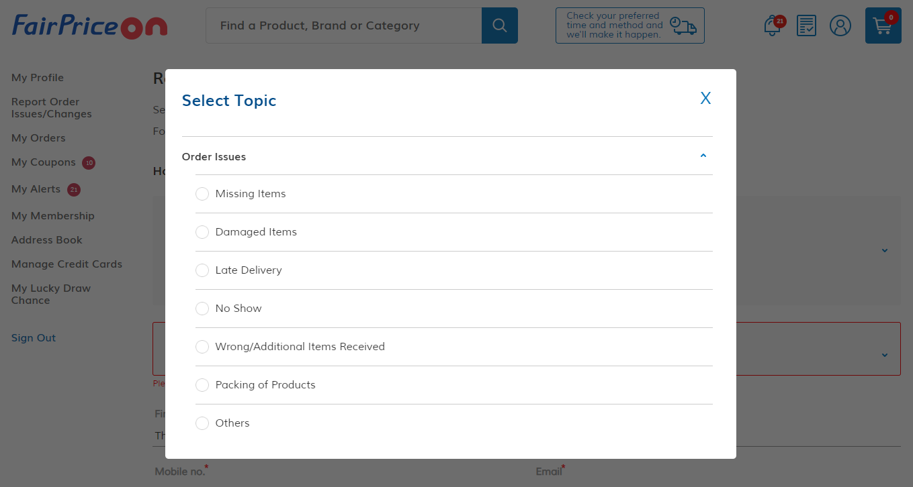Select the Others radio button
913x487 pixels.
click(202, 423)
